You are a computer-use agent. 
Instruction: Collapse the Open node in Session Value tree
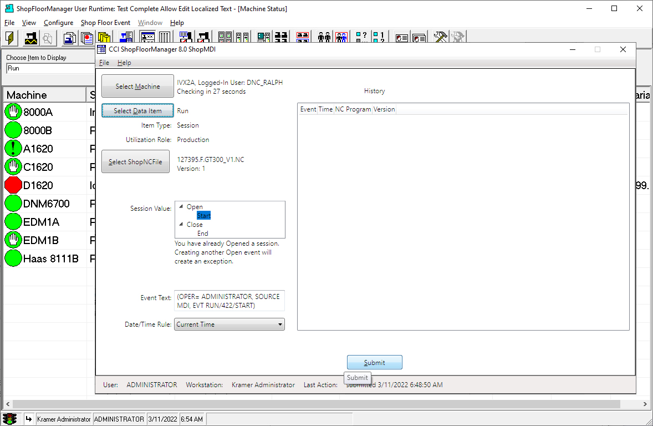coord(181,206)
